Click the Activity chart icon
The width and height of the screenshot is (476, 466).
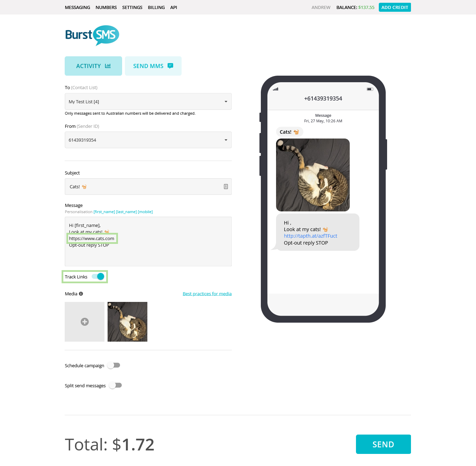108,66
